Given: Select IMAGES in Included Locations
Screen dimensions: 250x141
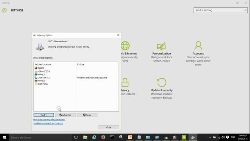Looking at the screenshot, I should (40, 74).
